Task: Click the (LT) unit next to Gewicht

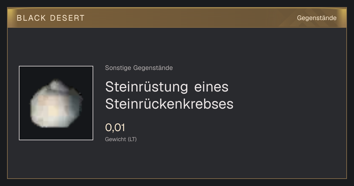Action: [132, 139]
